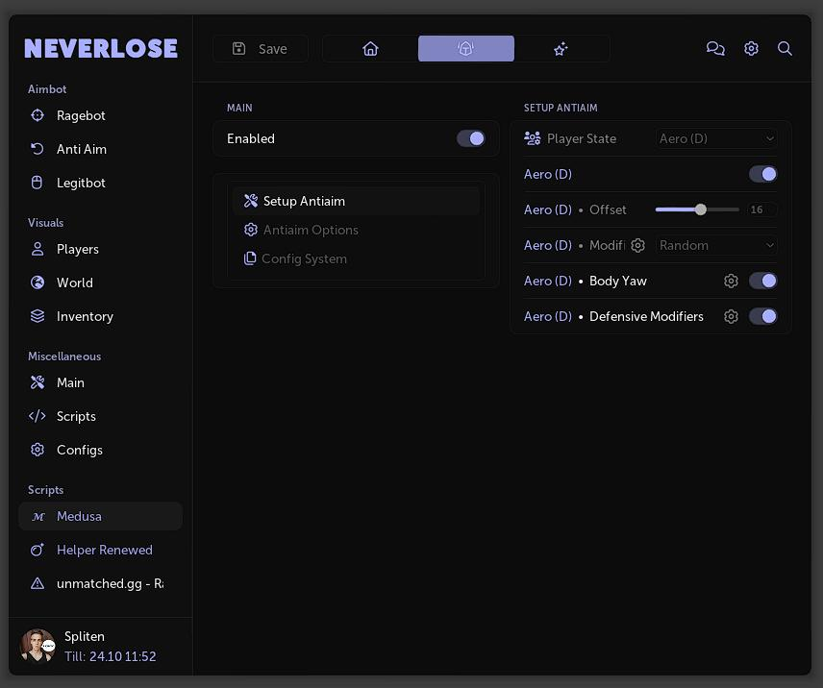This screenshot has height=688, width=823.
Task: Open Defensive Modifiers gear settings
Action: [x=731, y=316]
